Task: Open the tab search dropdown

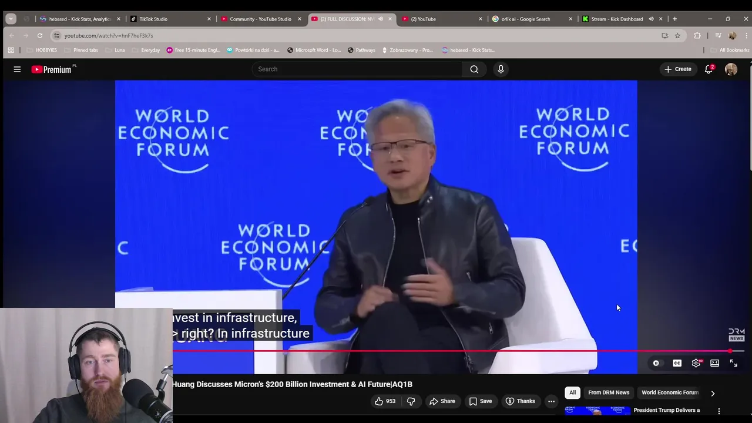Action: pos(11,19)
